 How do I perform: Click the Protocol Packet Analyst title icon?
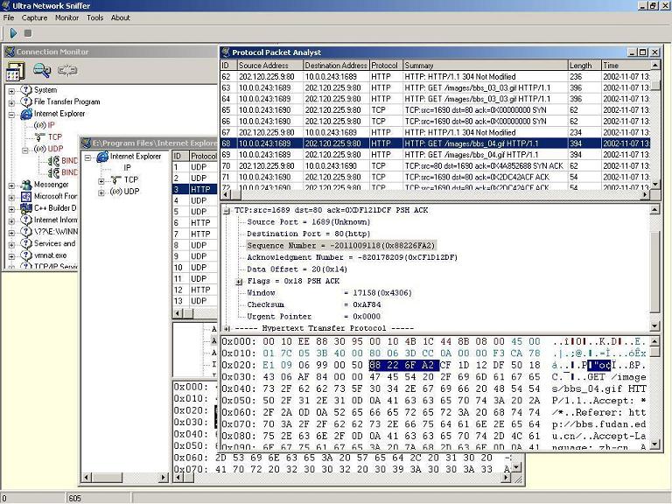pos(226,52)
